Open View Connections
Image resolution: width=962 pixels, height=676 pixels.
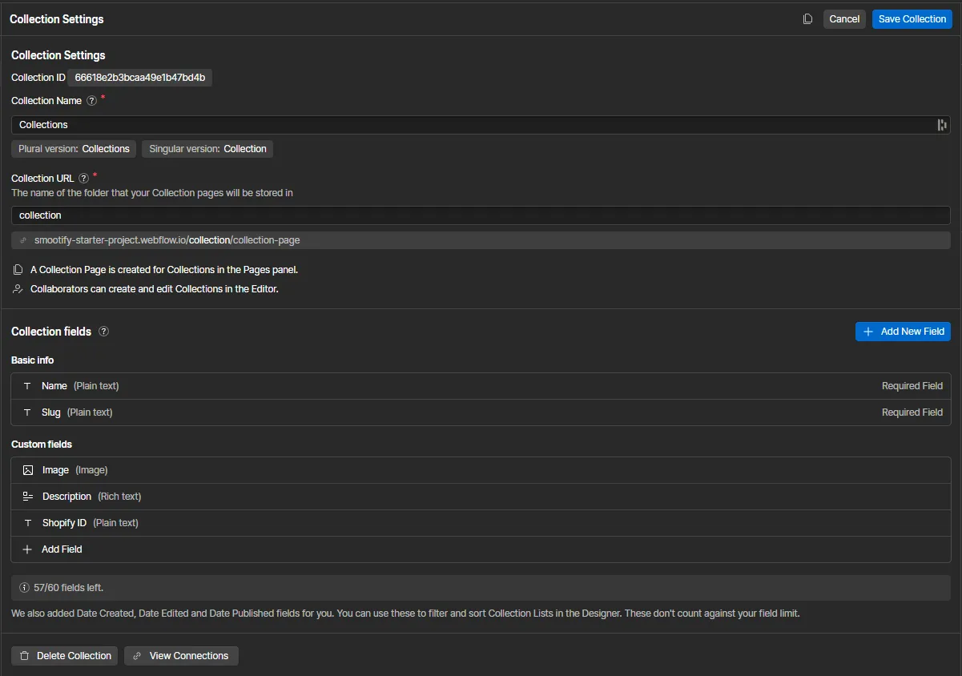(181, 656)
